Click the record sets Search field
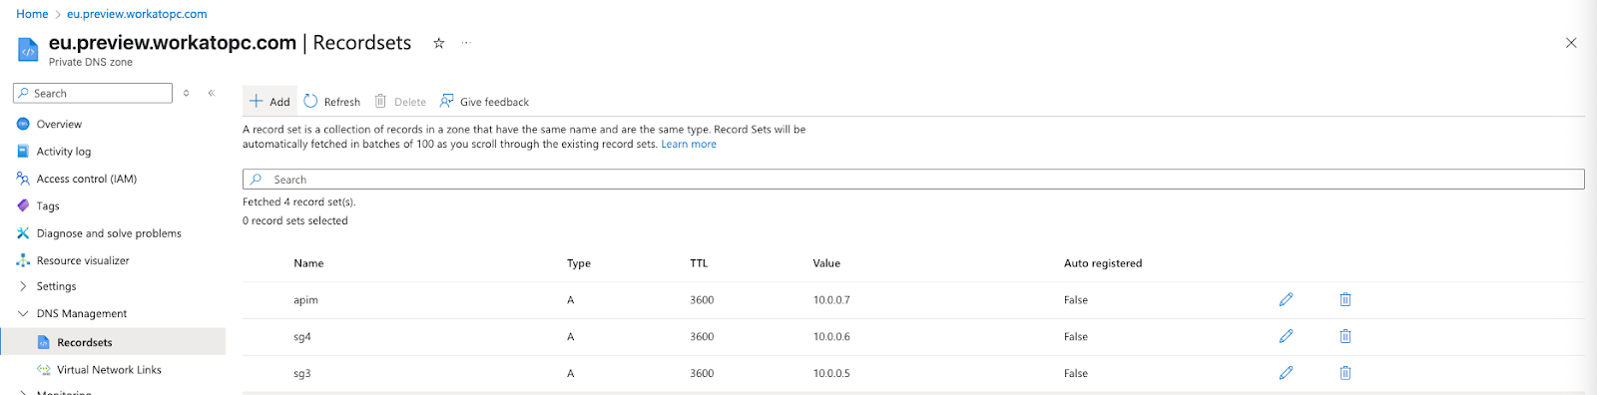1597x395 pixels. pos(913,180)
